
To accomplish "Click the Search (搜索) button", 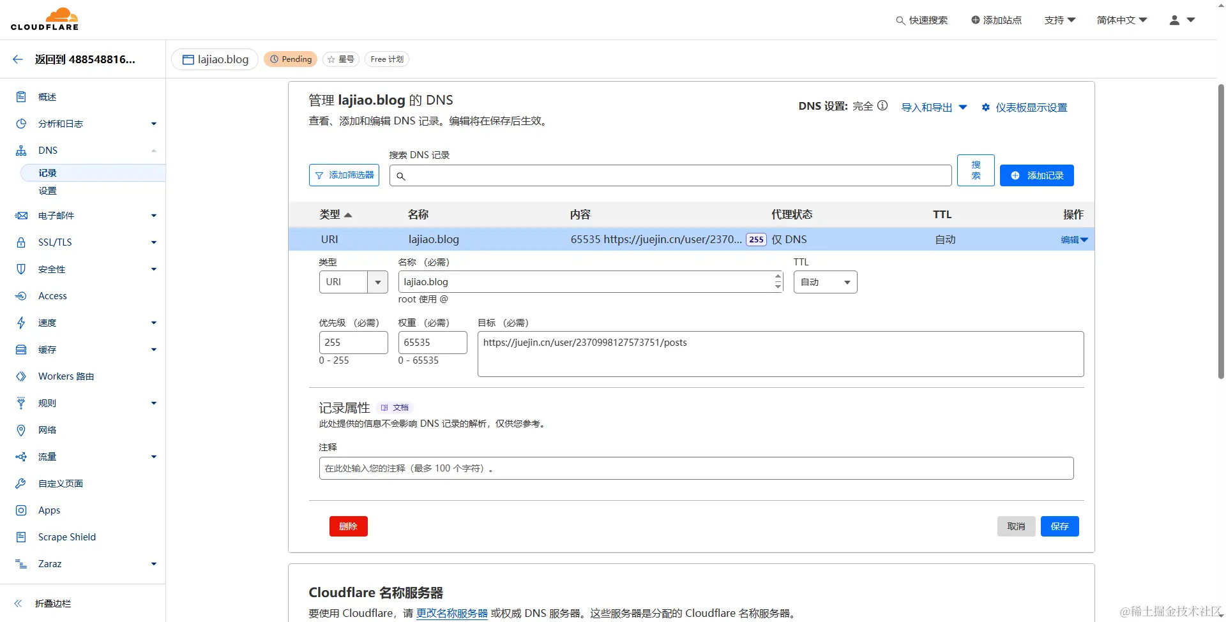I will pyautogui.click(x=976, y=170).
